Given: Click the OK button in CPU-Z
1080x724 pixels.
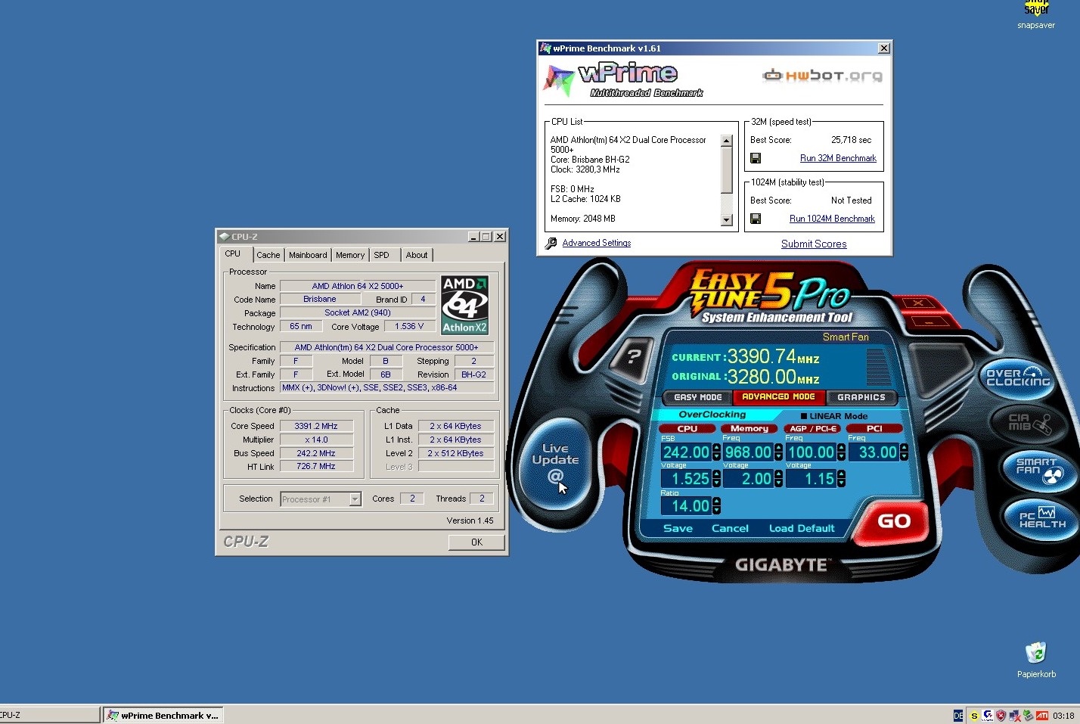Looking at the screenshot, I should point(476,542).
